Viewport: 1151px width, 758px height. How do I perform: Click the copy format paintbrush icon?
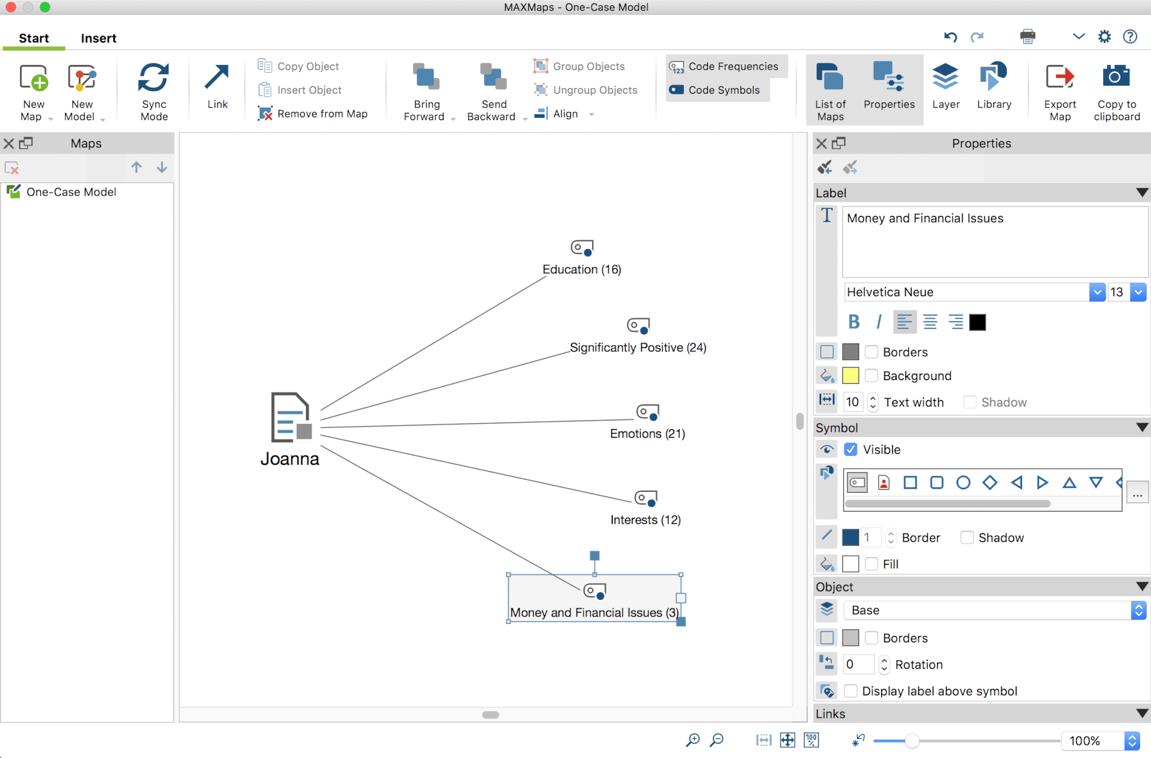[x=825, y=167]
